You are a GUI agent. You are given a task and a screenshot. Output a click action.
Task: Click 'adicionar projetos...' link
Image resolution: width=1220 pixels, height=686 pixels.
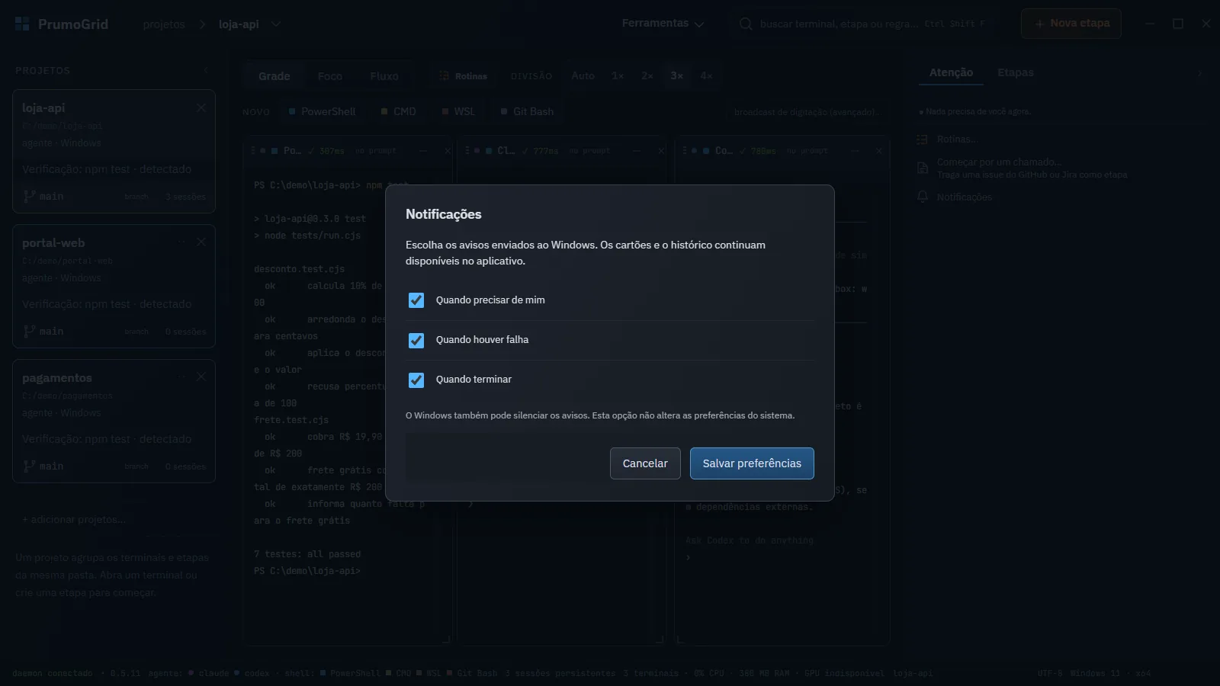pos(73,519)
